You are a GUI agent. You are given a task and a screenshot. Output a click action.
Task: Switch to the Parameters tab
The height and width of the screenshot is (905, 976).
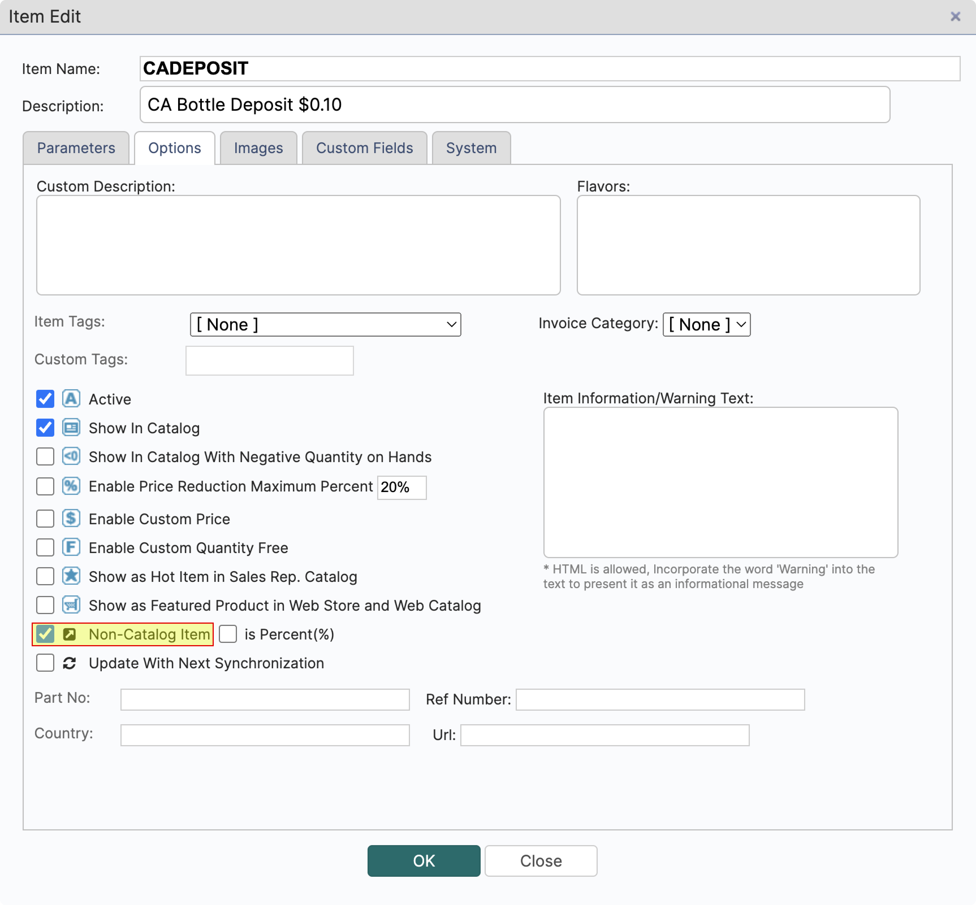tap(76, 148)
